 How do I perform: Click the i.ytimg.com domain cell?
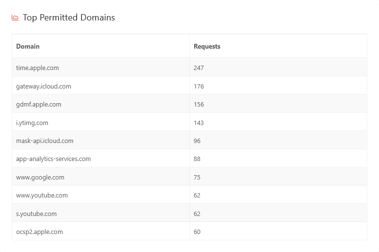(x=32, y=123)
